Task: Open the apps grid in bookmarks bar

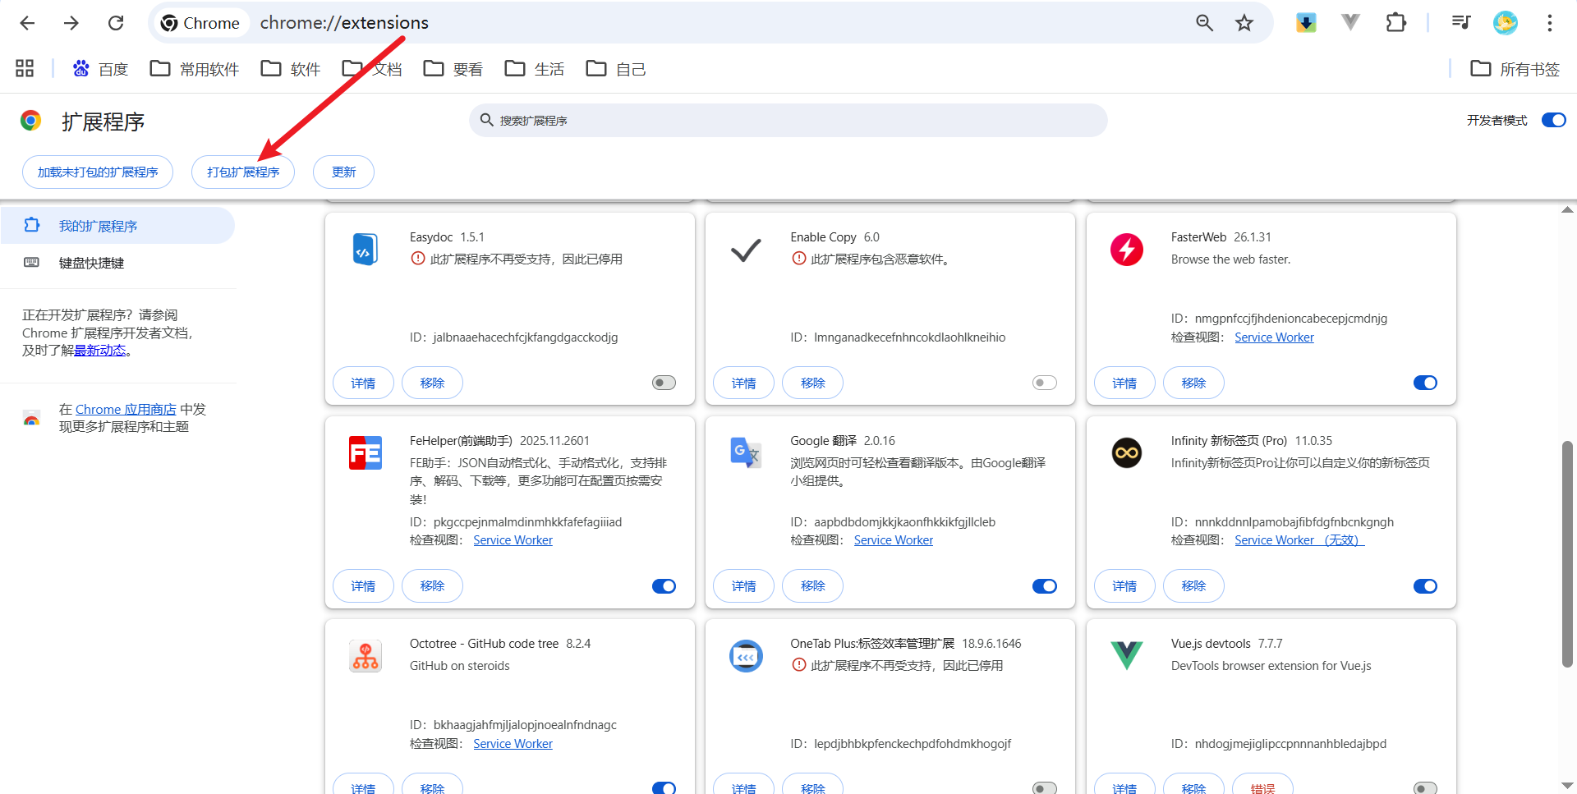Action: click(x=25, y=68)
